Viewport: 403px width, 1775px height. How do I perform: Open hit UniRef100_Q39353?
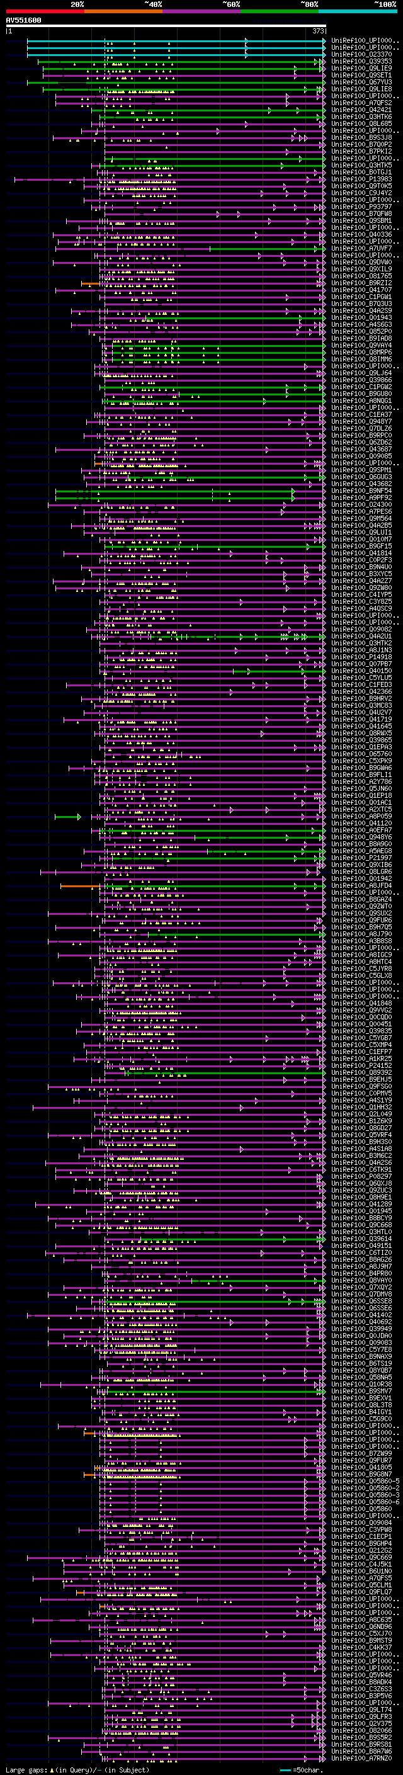[x=361, y=61]
